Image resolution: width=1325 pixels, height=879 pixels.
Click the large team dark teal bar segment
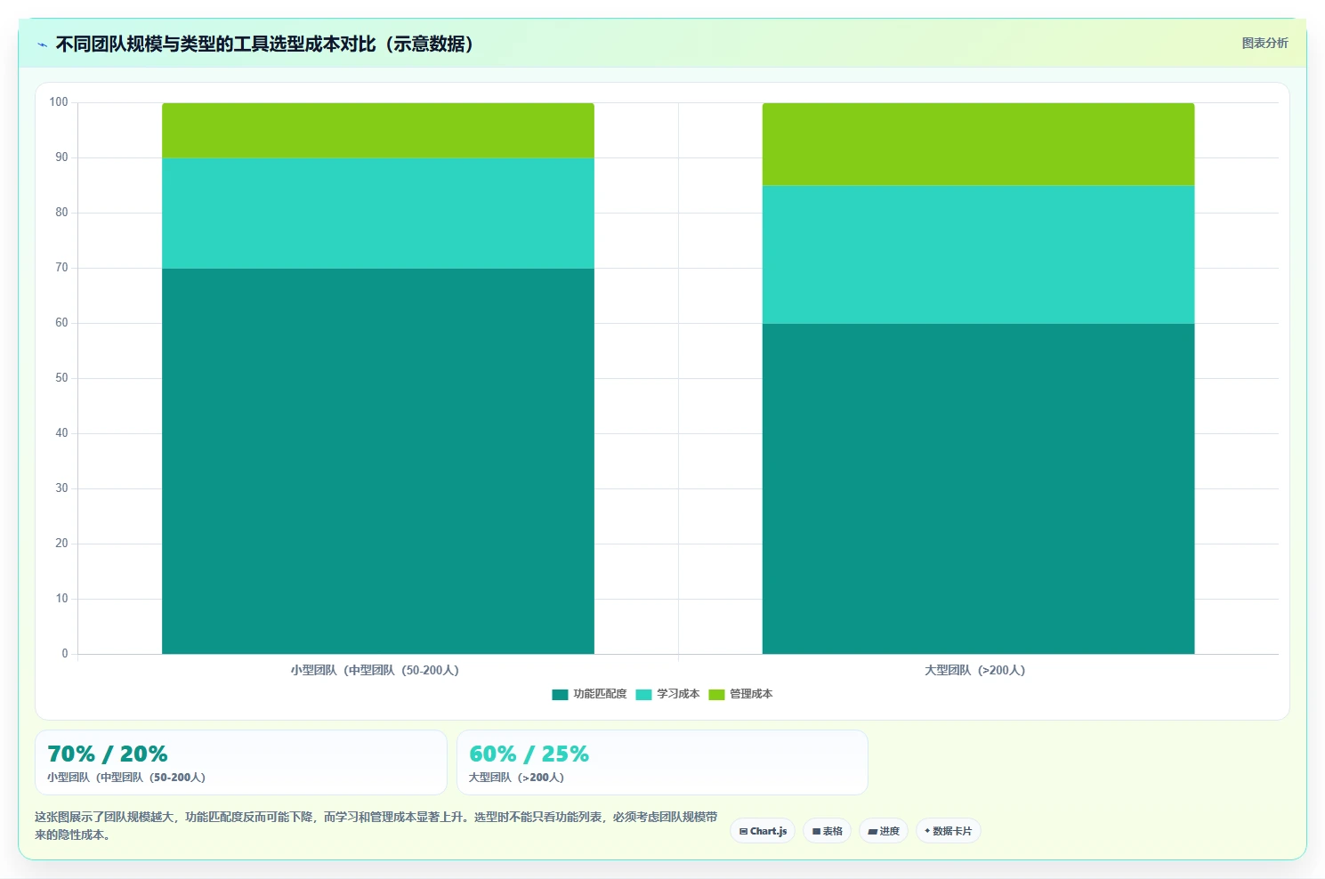click(978, 488)
